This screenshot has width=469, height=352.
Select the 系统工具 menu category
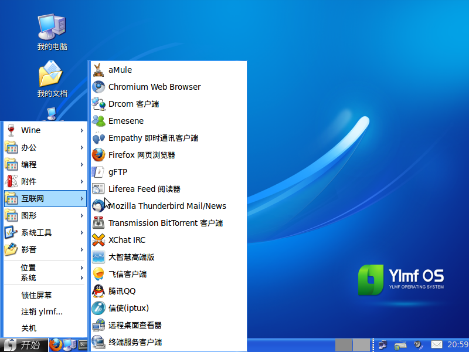[45, 232]
